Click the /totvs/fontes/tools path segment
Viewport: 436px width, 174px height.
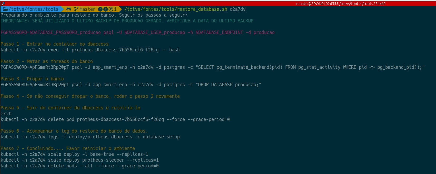pyautogui.click(x=35, y=9)
